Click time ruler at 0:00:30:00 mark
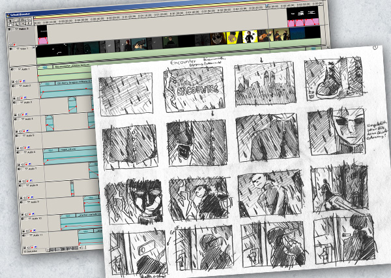This screenshot has width=391, height=278. (80, 20)
